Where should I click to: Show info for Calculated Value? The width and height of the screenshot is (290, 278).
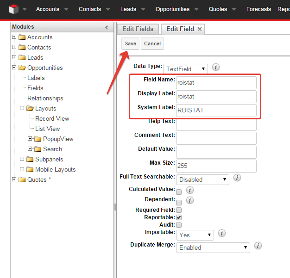tap(190, 190)
